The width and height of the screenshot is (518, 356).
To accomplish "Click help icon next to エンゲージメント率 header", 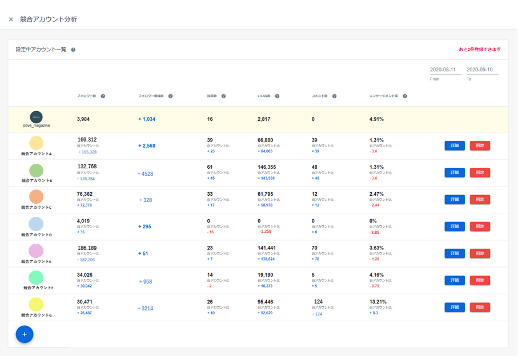I will [x=404, y=96].
